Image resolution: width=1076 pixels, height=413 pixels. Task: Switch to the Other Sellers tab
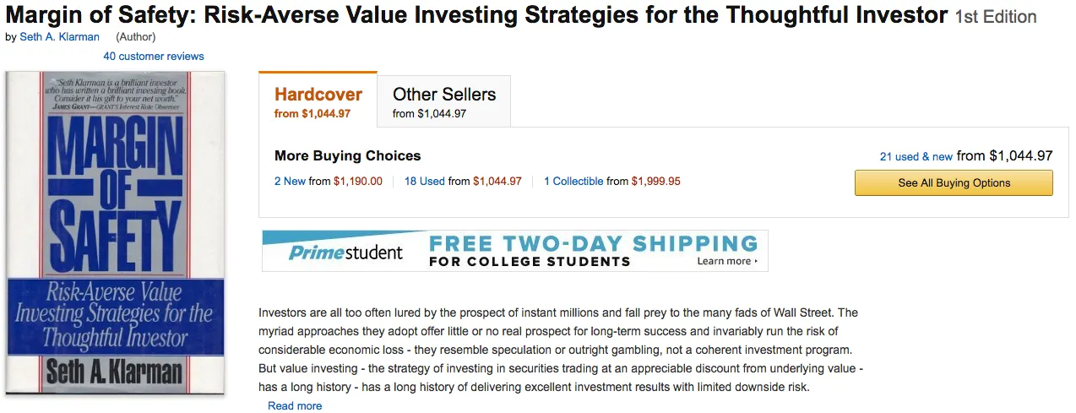[444, 101]
